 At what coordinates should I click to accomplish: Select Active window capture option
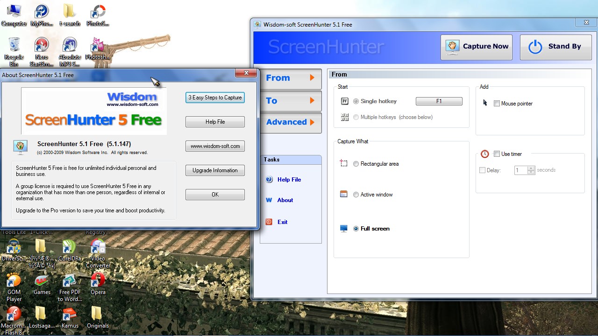[356, 195]
